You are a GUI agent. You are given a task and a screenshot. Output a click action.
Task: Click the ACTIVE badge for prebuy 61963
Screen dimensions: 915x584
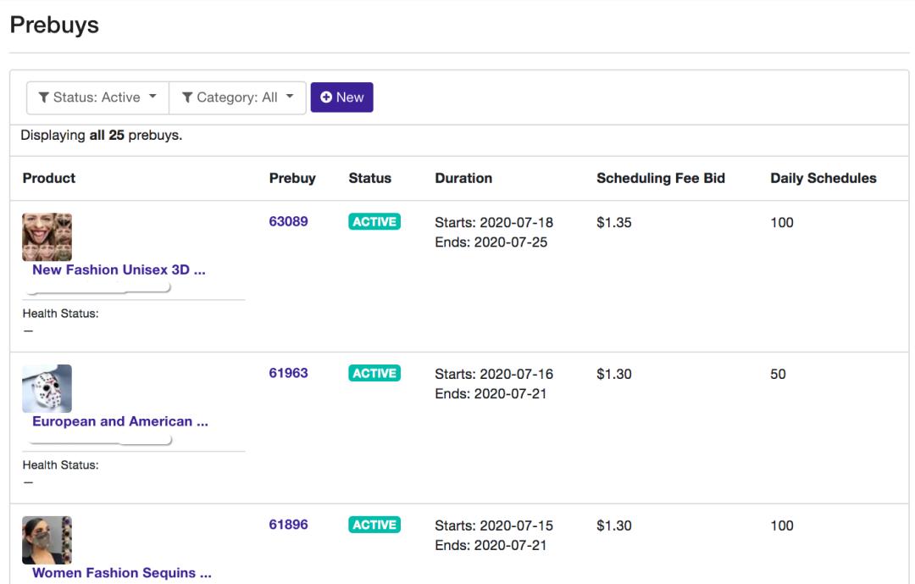(374, 374)
